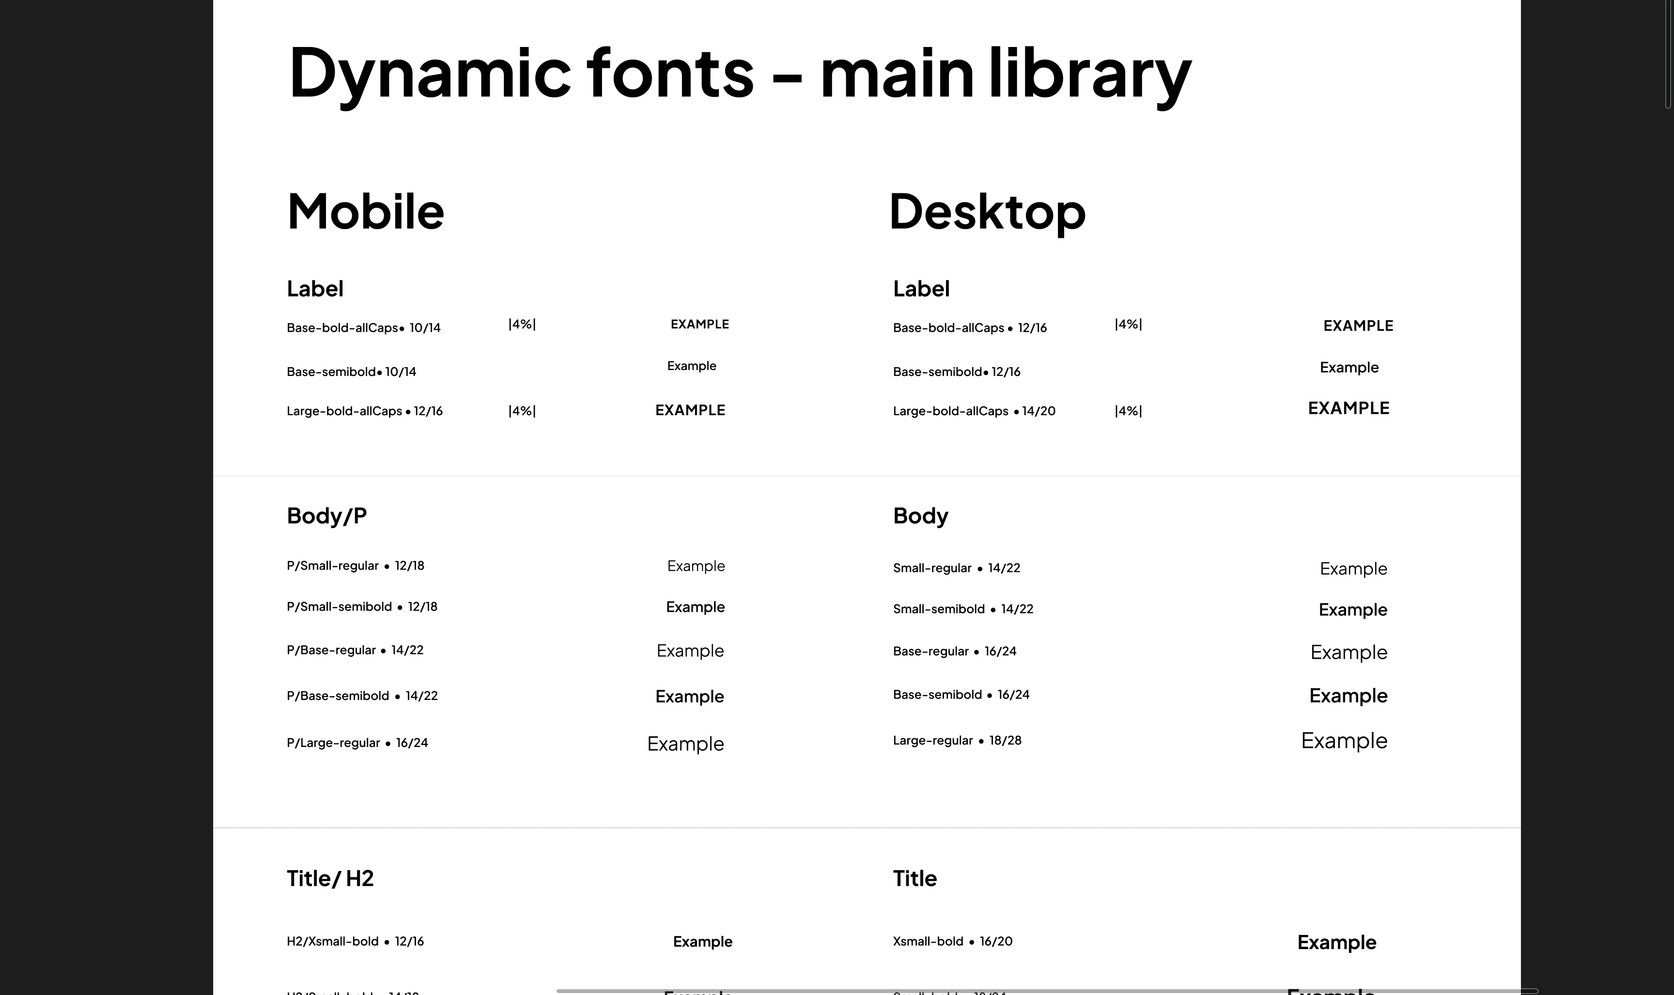Screen dimensions: 1674x995
Task: Select the 'H2/Xsmall-bold • 12/16' text
Action: (x=355, y=941)
